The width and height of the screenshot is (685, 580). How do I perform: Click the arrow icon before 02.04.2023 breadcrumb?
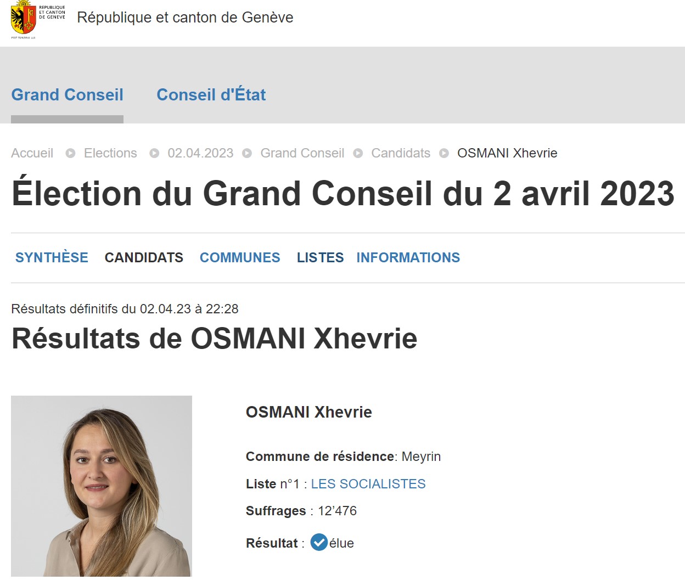tap(154, 154)
